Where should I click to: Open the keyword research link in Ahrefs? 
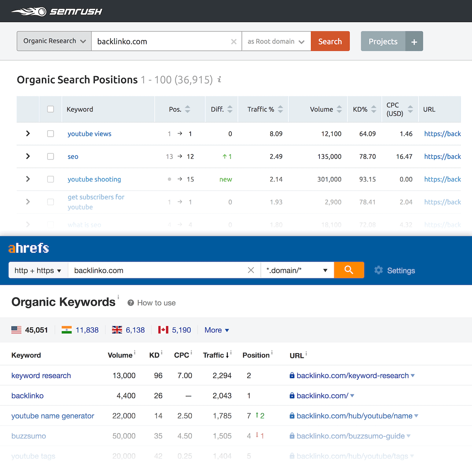[x=41, y=376]
